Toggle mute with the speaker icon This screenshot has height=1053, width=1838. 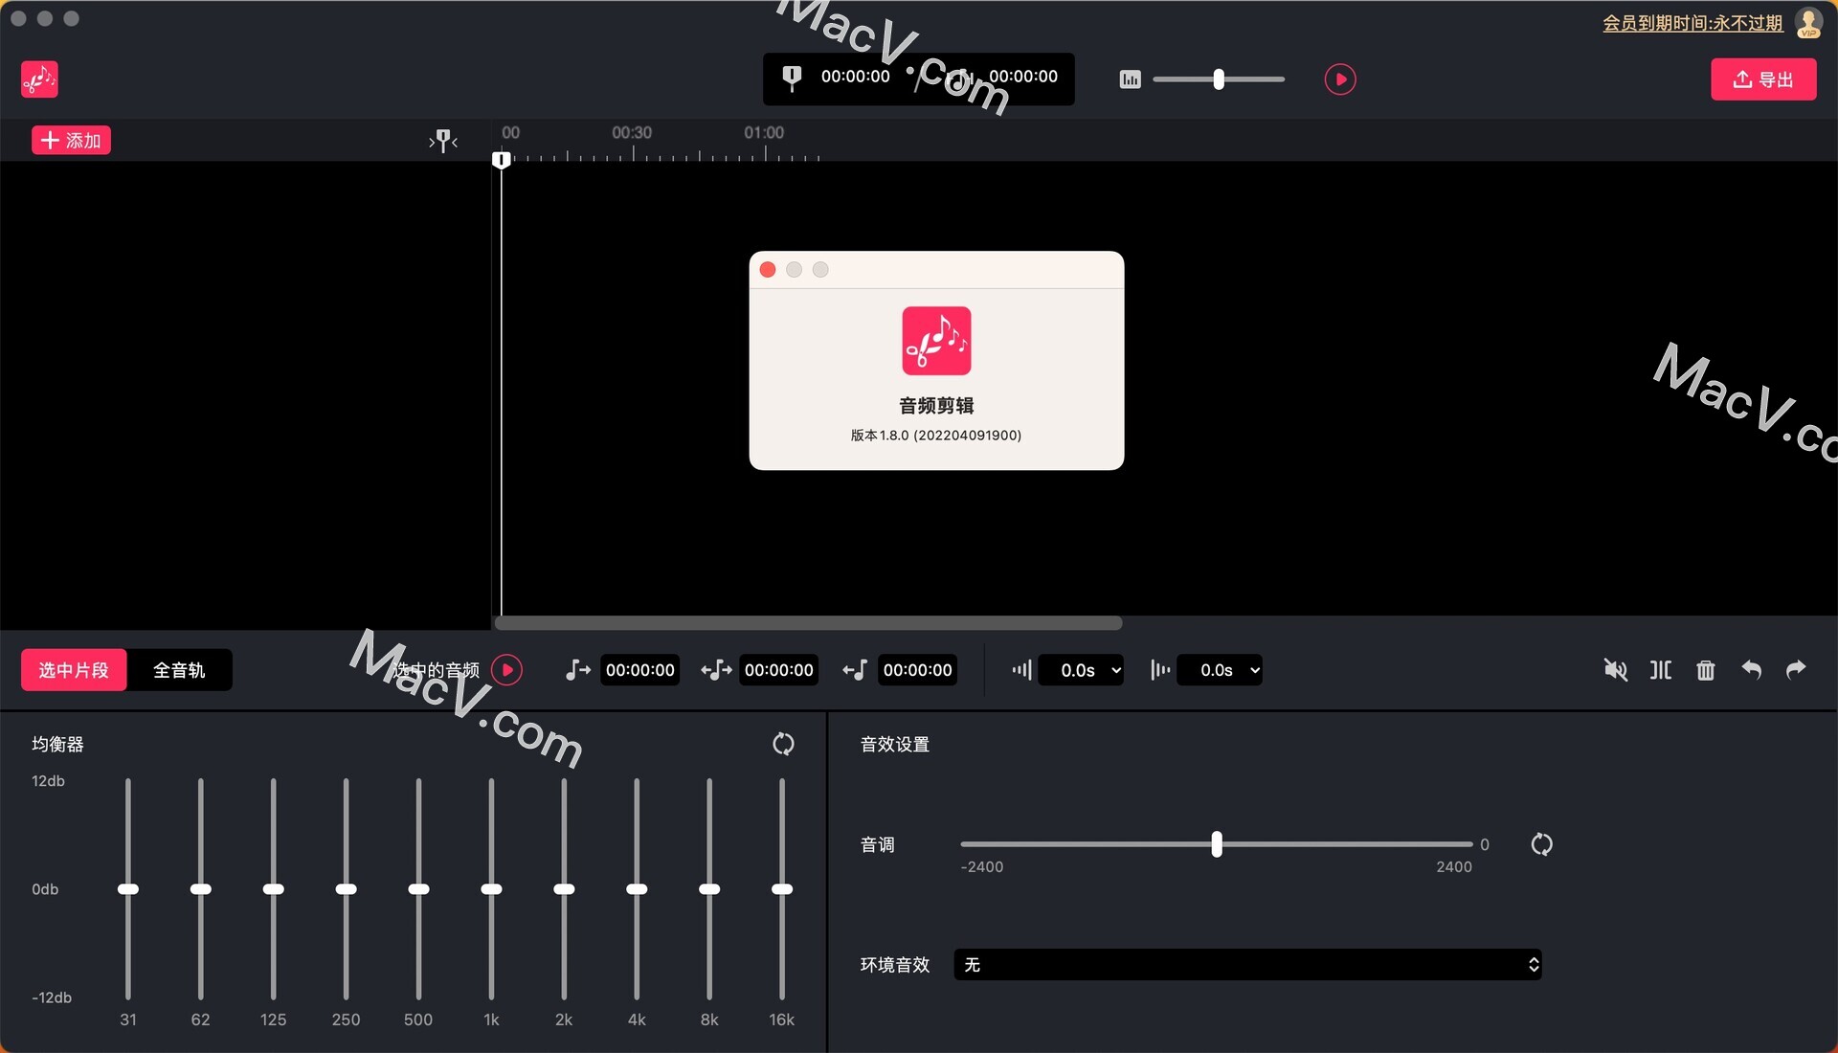tap(1615, 670)
